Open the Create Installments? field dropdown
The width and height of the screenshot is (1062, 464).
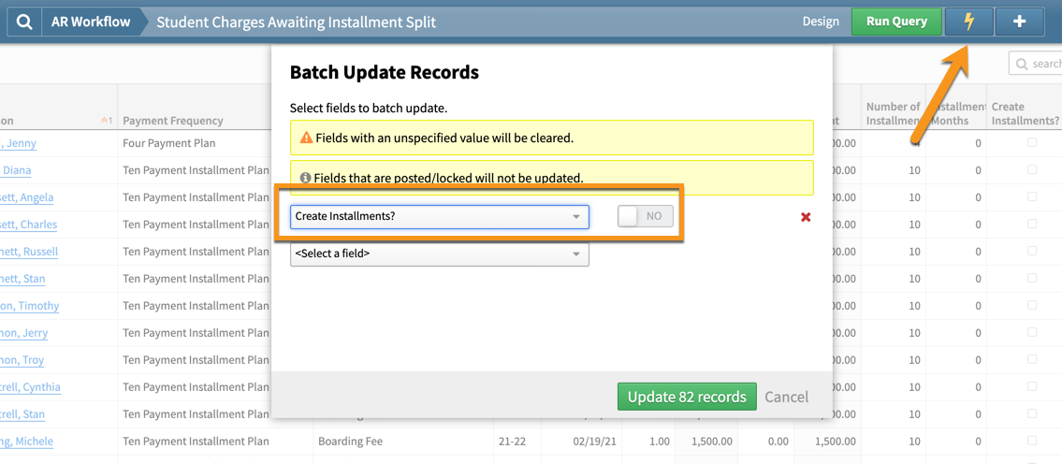pyautogui.click(x=440, y=217)
